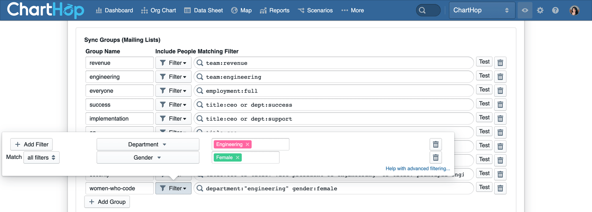Click the Add Group button
This screenshot has height=212, width=592.
[x=107, y=202]
